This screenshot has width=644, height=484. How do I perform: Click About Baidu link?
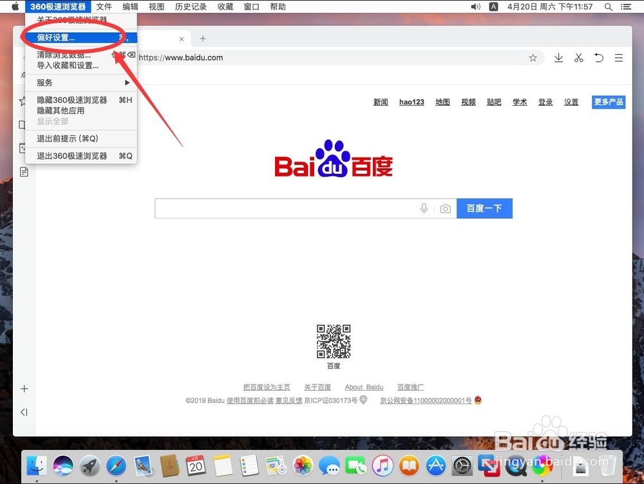(364, 387)
